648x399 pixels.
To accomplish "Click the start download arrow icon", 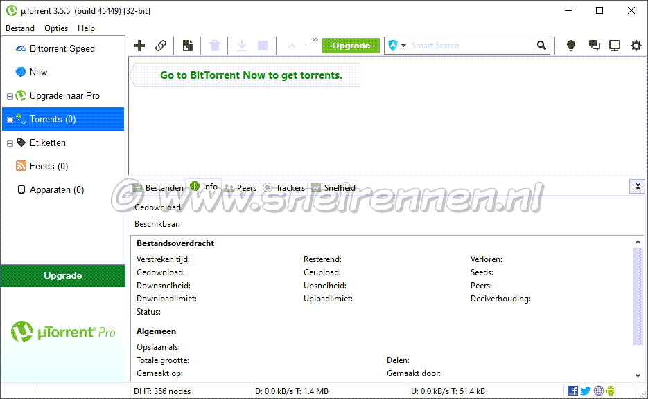I will pos(242,46).
